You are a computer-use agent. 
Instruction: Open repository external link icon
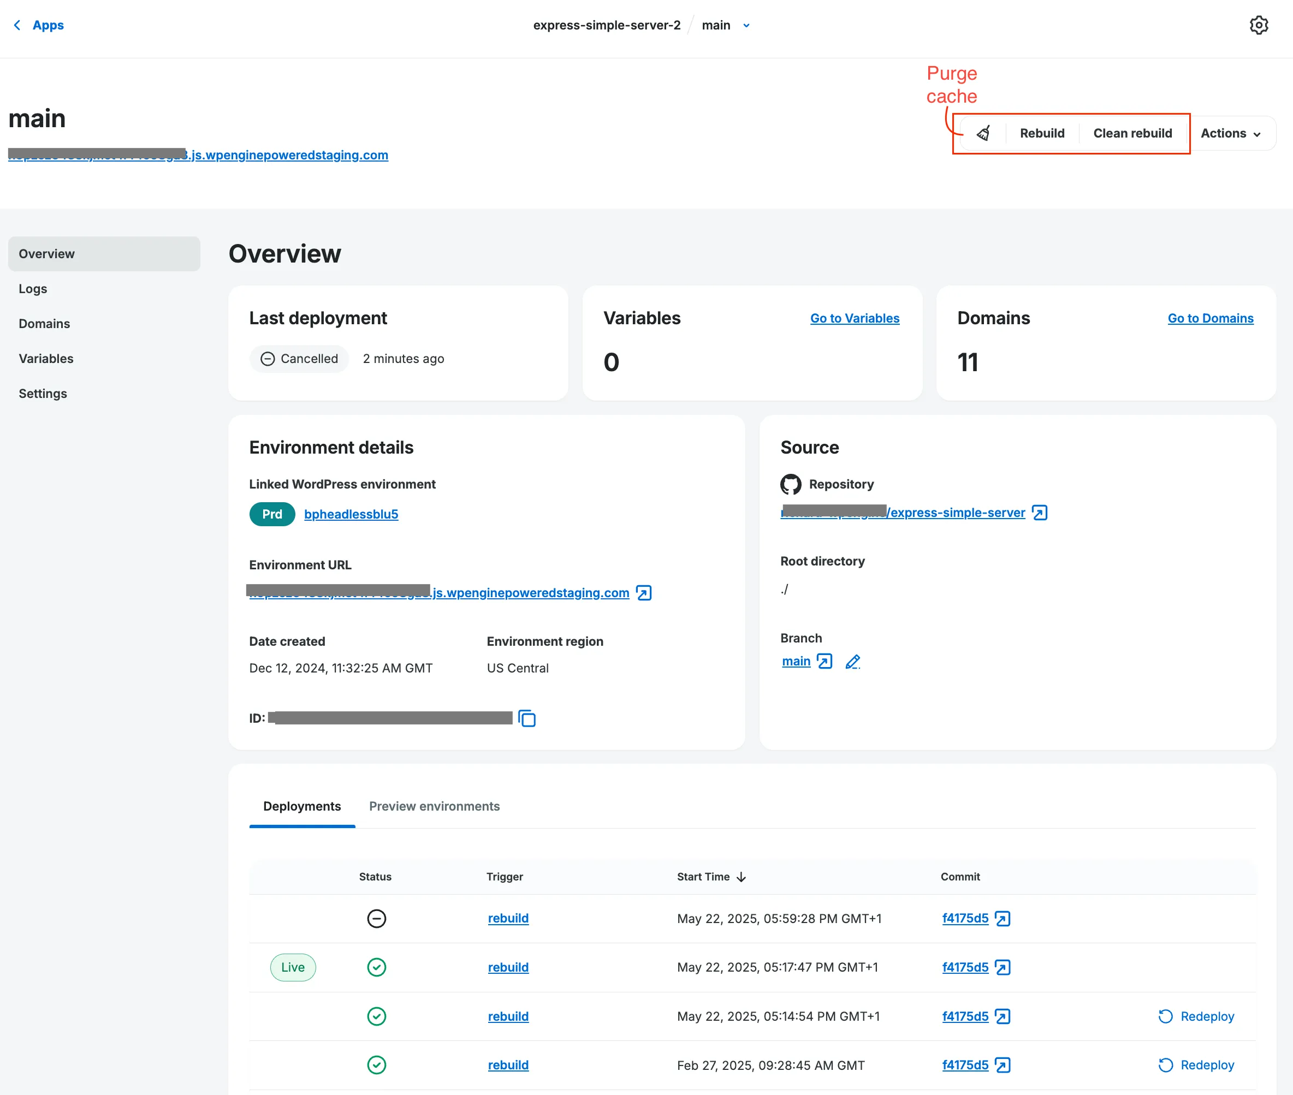click(x=1040, y=513)
